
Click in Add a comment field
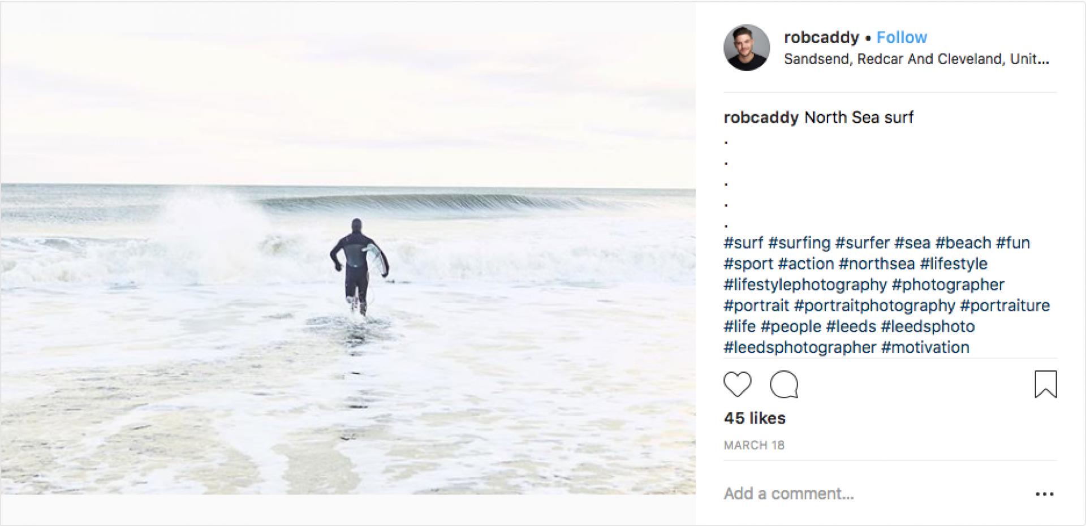[x=848, y=494]
